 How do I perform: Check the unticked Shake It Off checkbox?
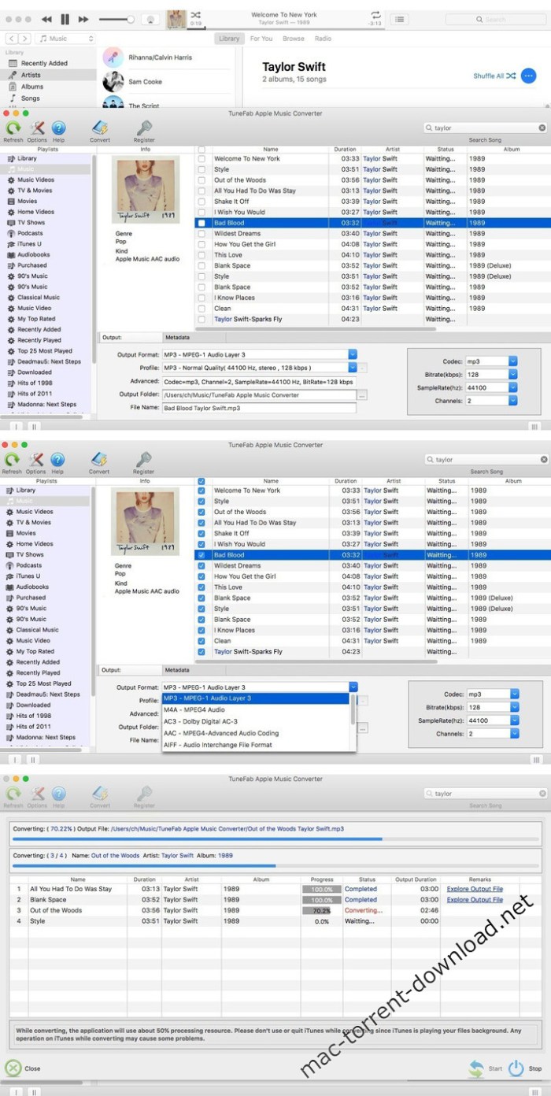(x=202, y=202)
